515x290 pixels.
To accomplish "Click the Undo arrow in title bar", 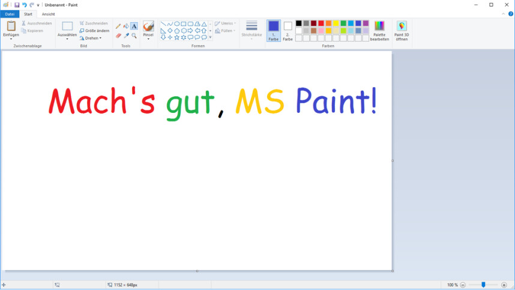I will (x=24, y=5).
